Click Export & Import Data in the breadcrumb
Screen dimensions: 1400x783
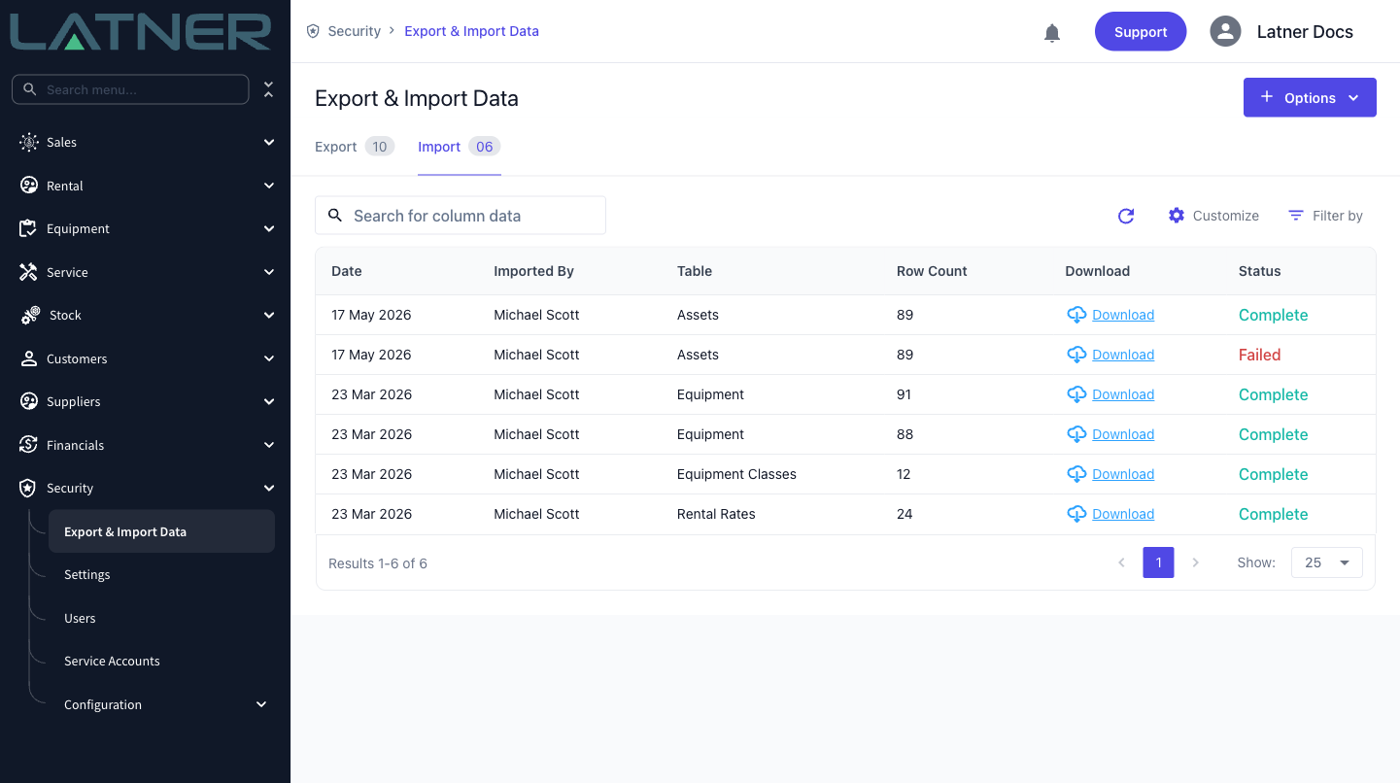point(471,31)
